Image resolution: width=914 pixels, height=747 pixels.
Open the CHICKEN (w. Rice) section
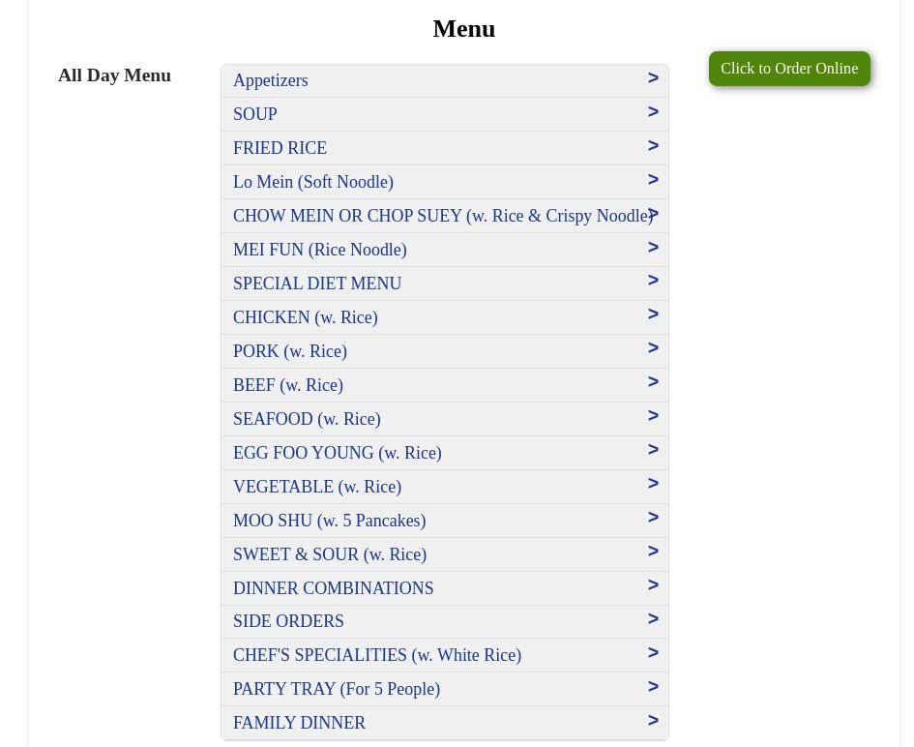(444, 317)
